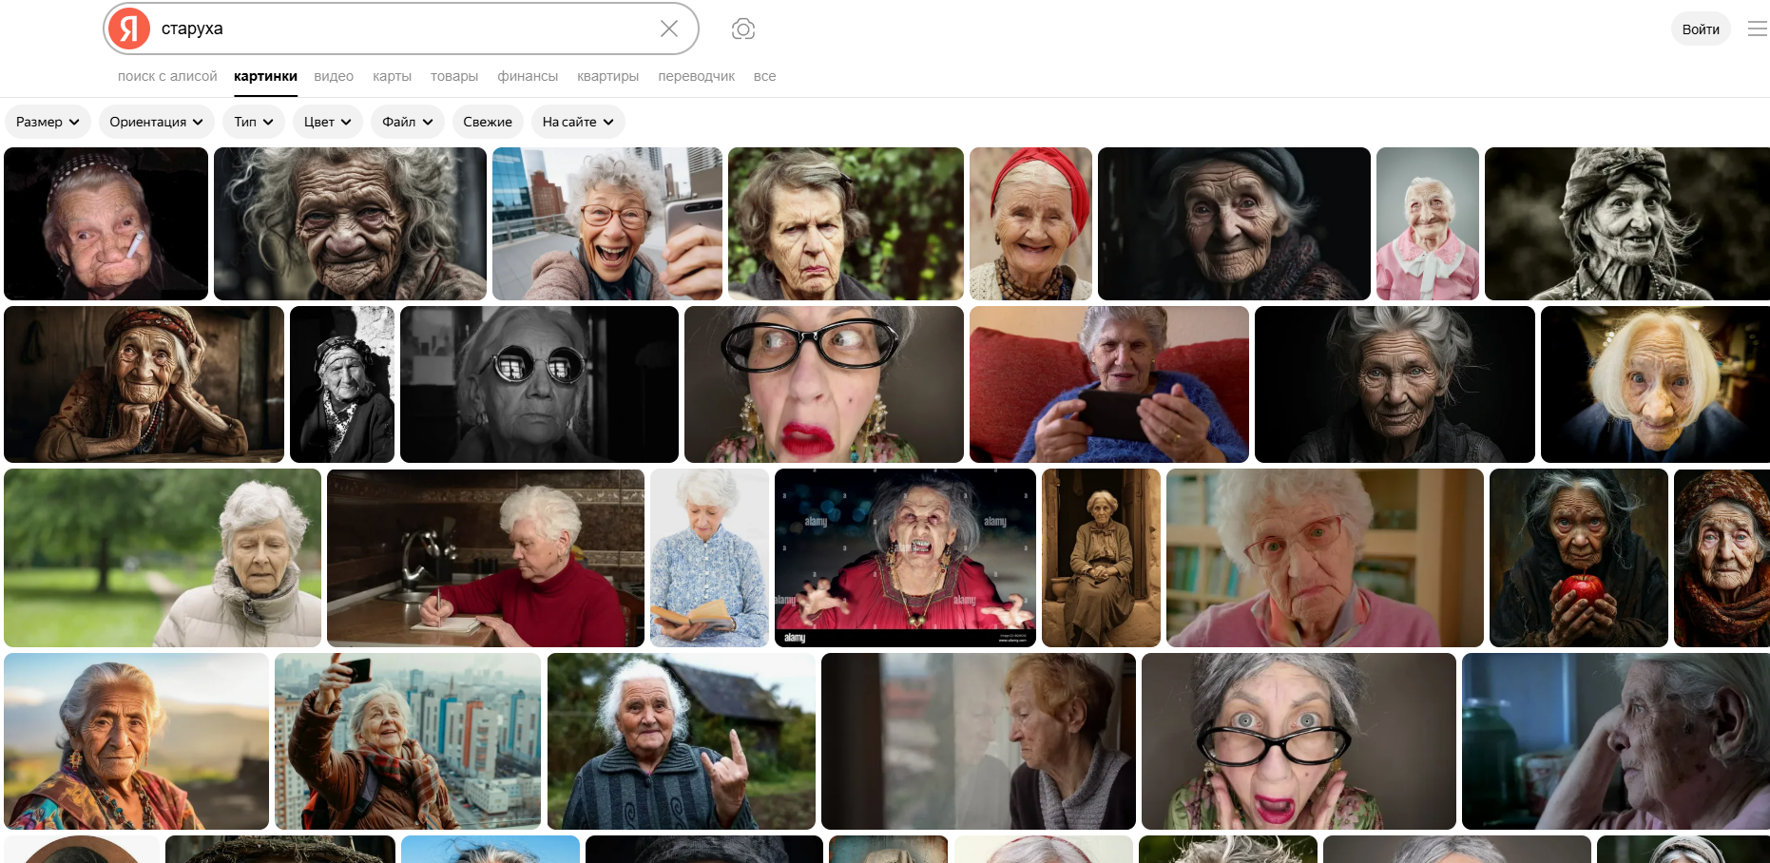
Task: Open search by image camera icon
Action: pyautogui.click(x=743, y=29)
